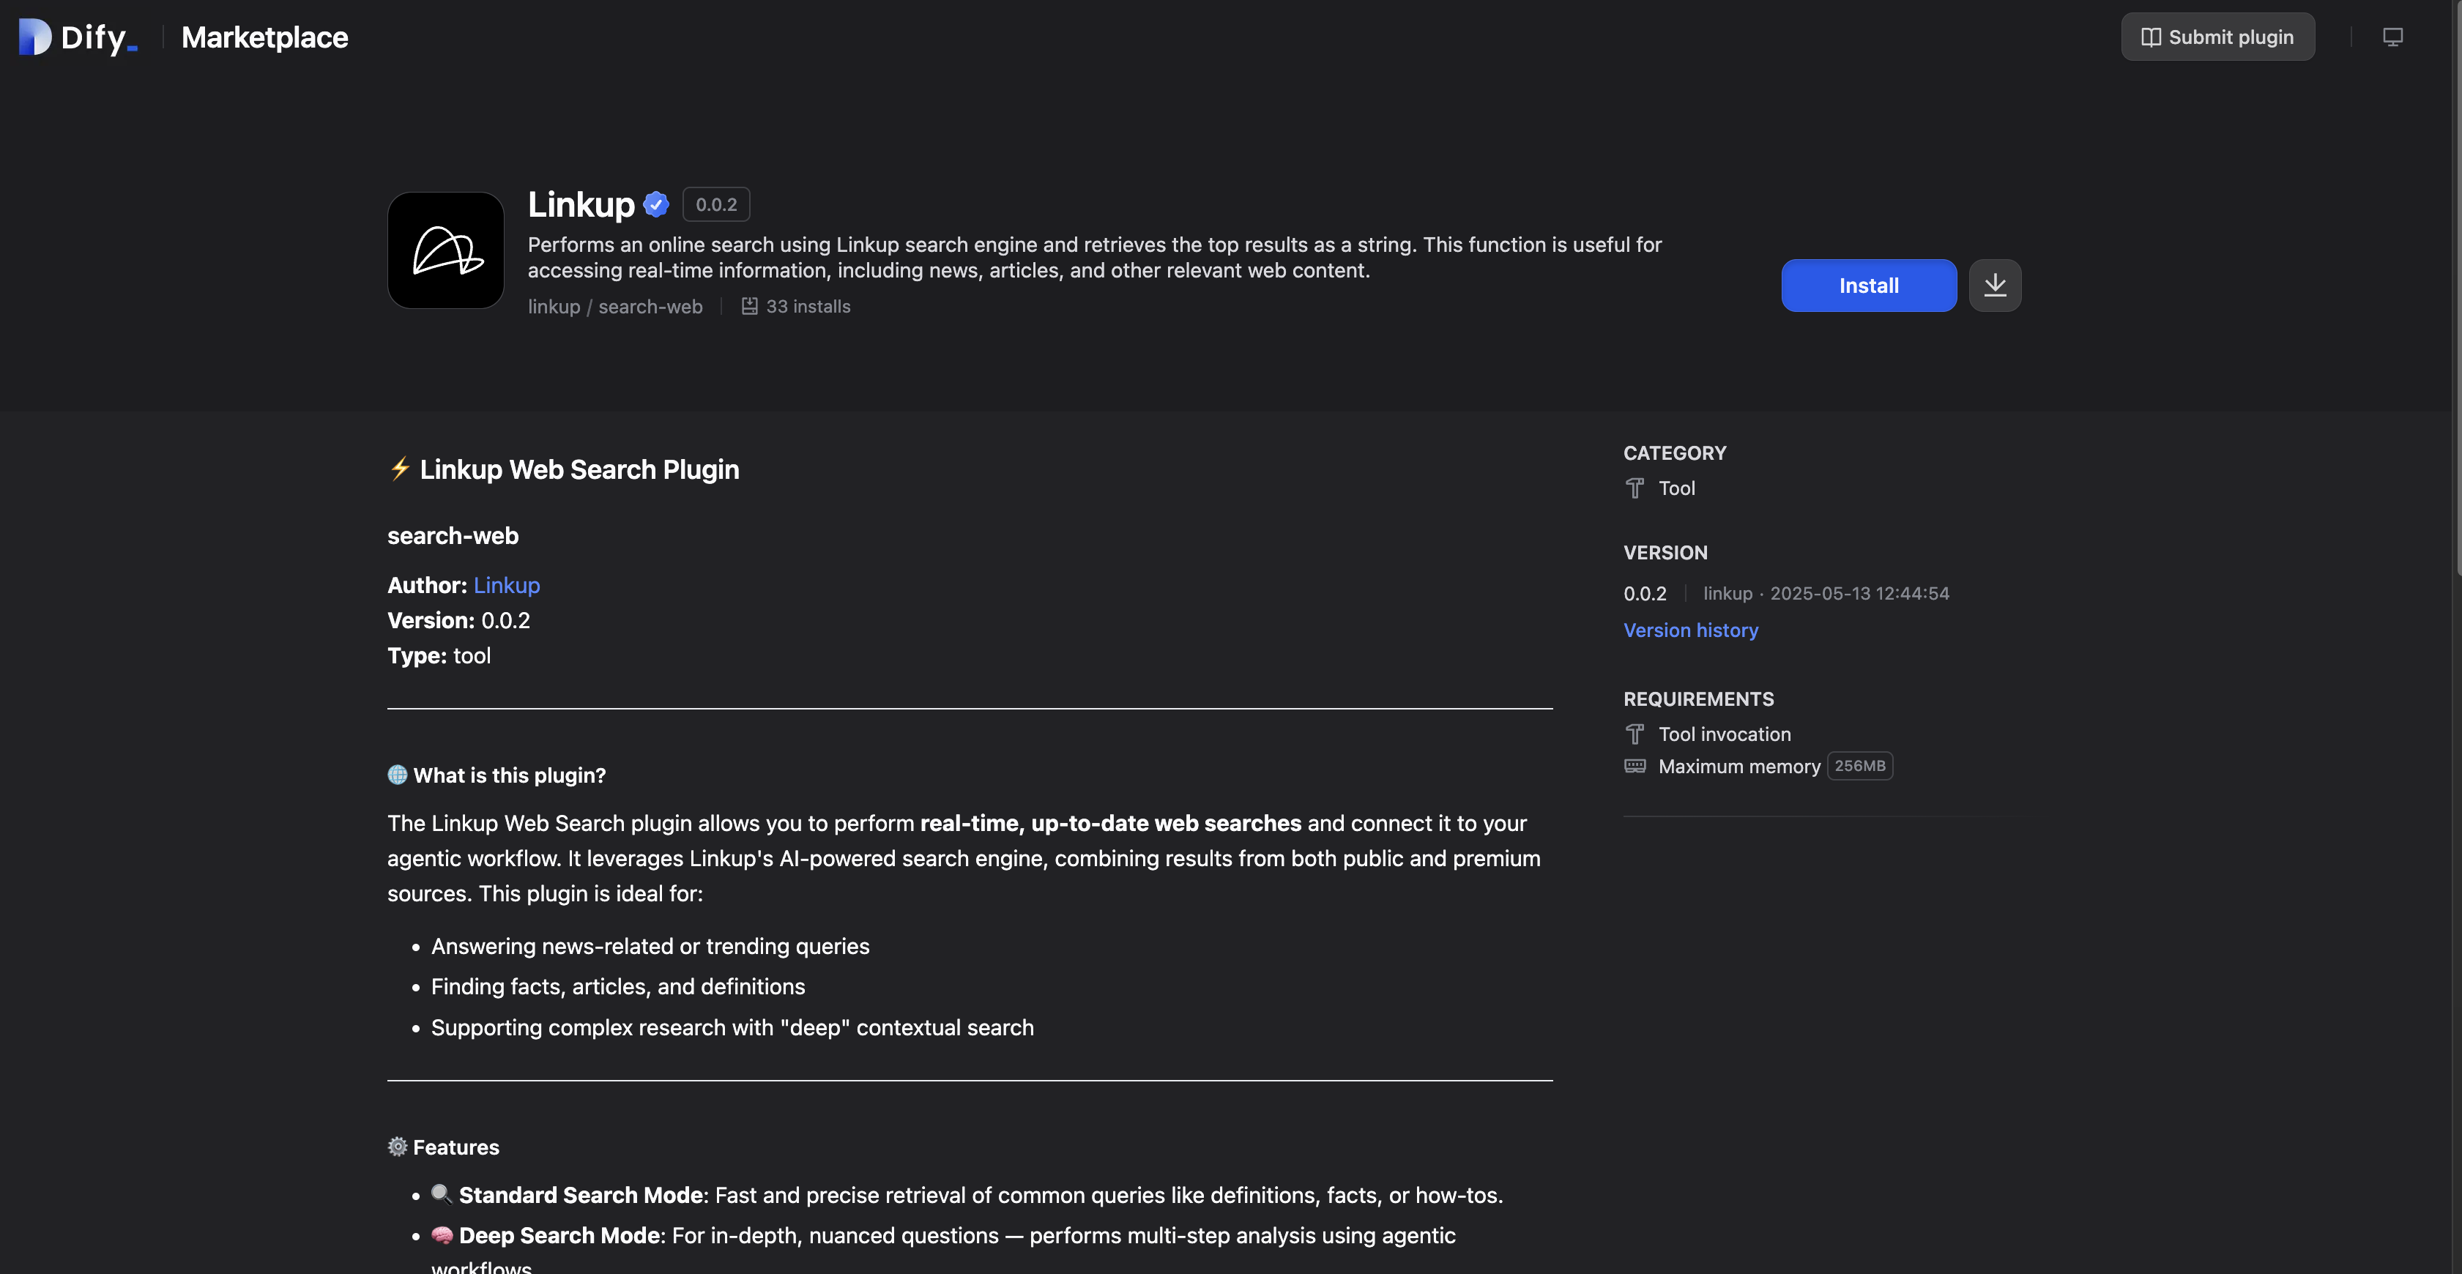Image resolution: width=2462 pixels, height=1274 pixels.
Task: Click the Linkup plugin logo thumbnail
Action: coord(445,250)
